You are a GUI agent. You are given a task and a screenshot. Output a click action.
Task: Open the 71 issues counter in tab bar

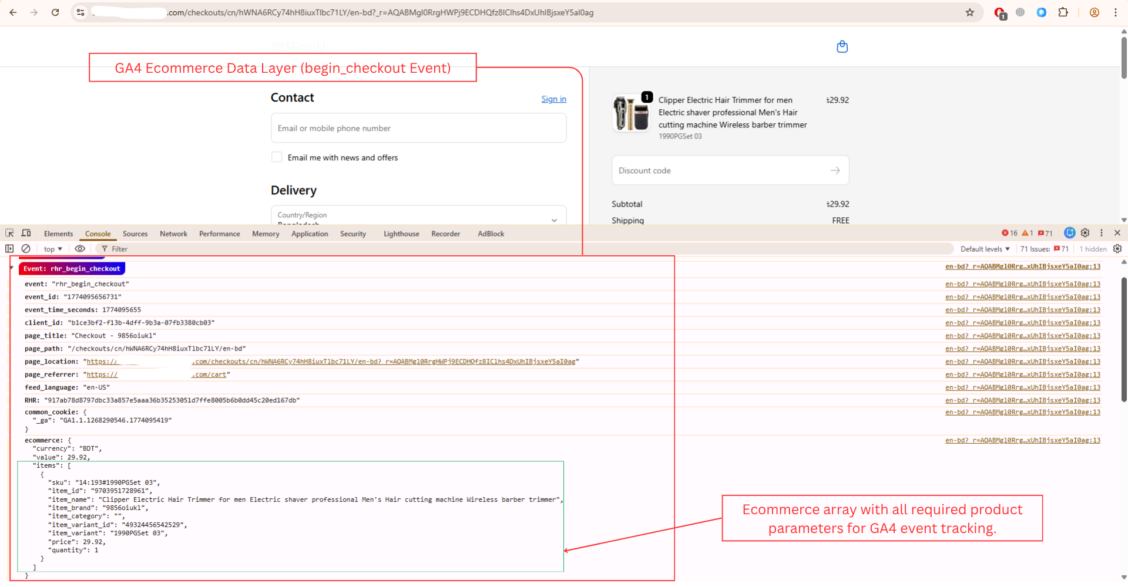click(x=1045, y=233)
